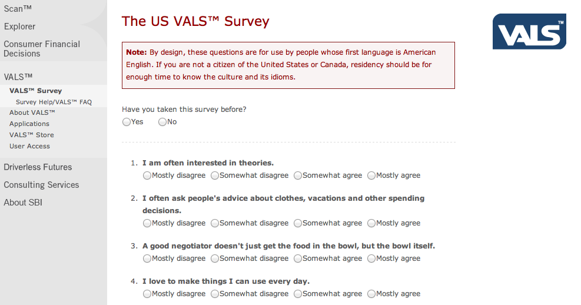Open the Explorer sidebar item
The height and width of the screenshot is (305, 581).
click(x=19, y=26)
